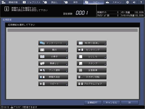
Task: Click the 小冊子 booklet icon
Action: click(42, 56)
